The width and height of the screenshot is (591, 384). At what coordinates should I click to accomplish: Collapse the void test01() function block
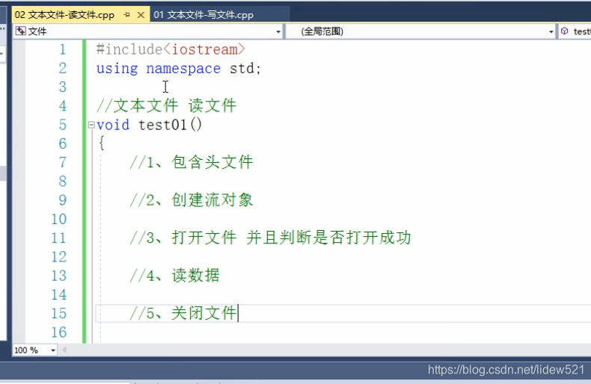pos(91,125)
